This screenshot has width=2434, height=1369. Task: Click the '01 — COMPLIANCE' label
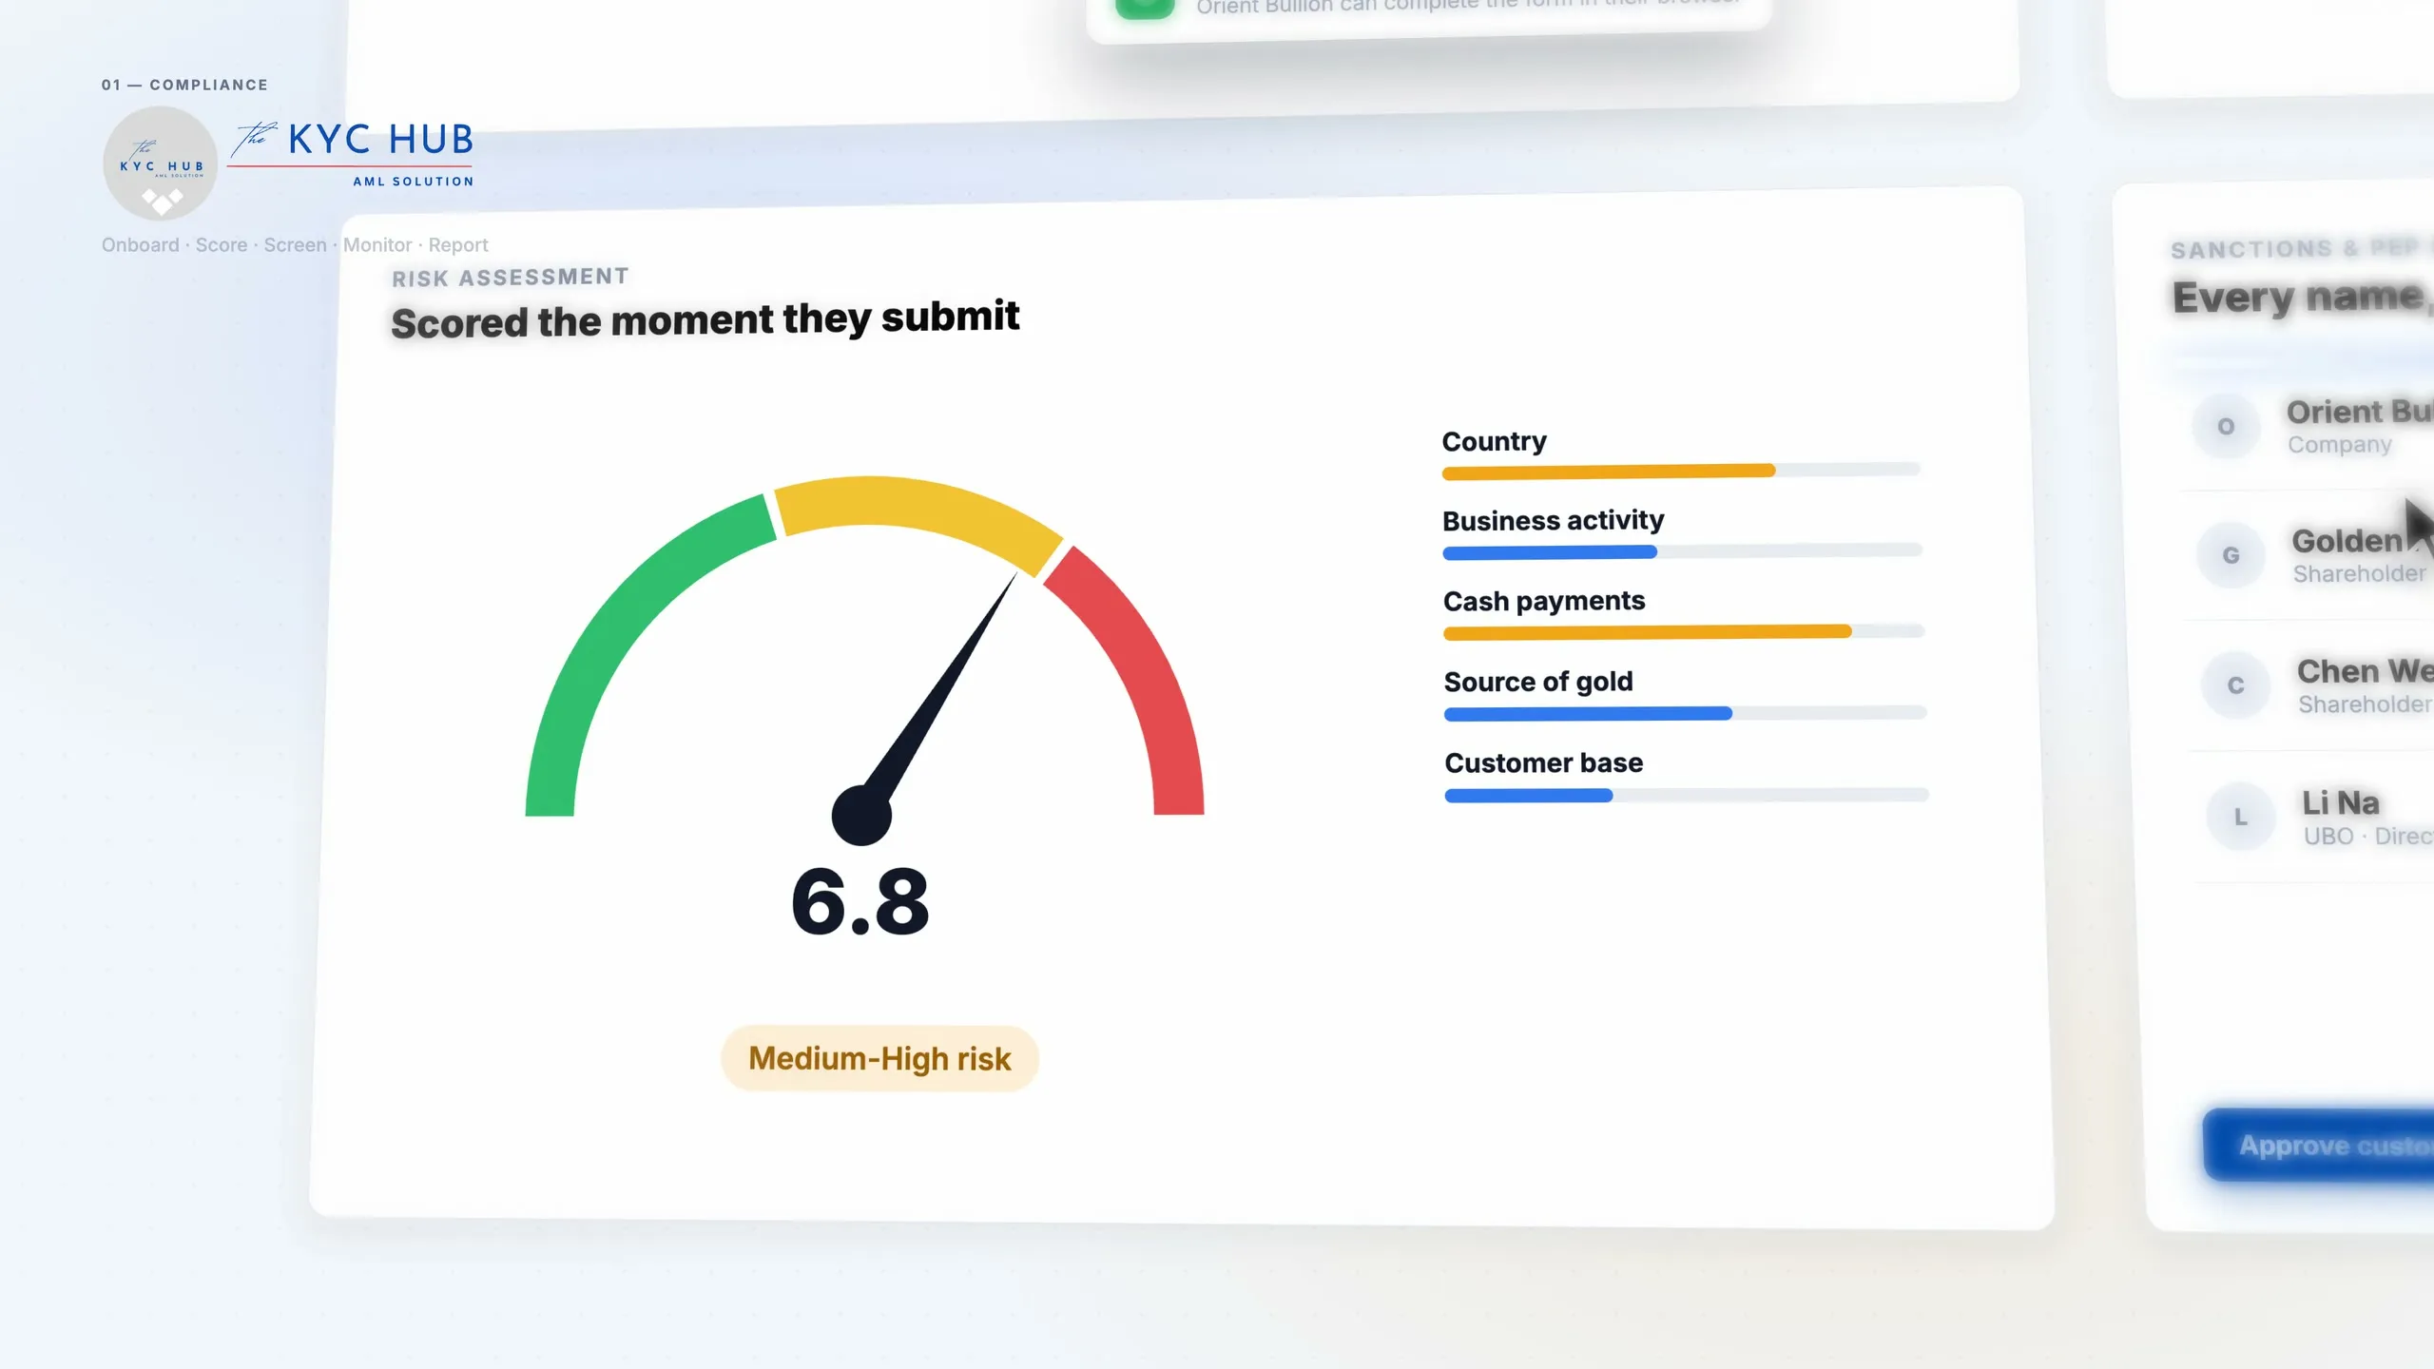click(184, 85)
